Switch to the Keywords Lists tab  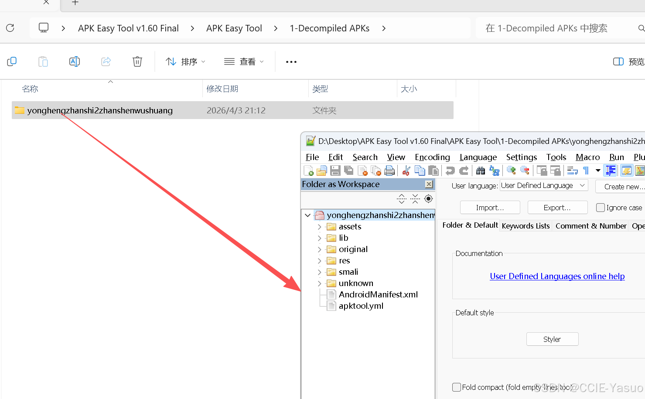tap(526, 226)
